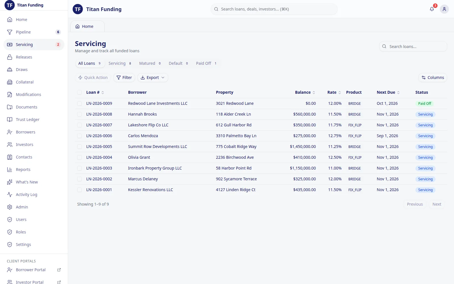This screenshot has width=454, height=284.
Task: Go to Previous page
Action: pyautogui.click(x=415, y=204)
